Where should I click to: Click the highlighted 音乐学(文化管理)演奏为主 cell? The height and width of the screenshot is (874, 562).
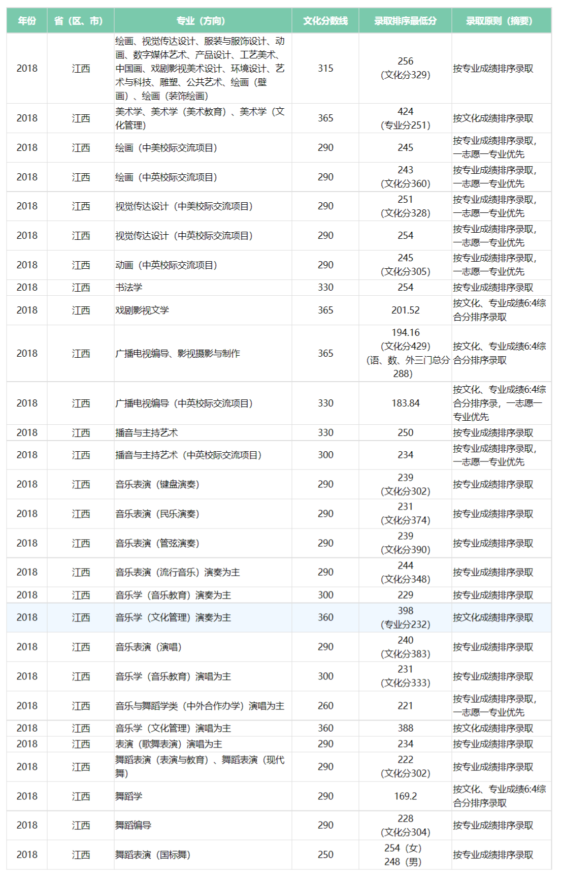click(203, 617)
